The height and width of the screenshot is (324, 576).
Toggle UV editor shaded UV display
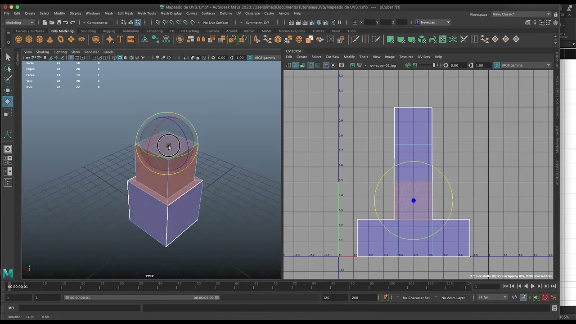tap(296, 65)
